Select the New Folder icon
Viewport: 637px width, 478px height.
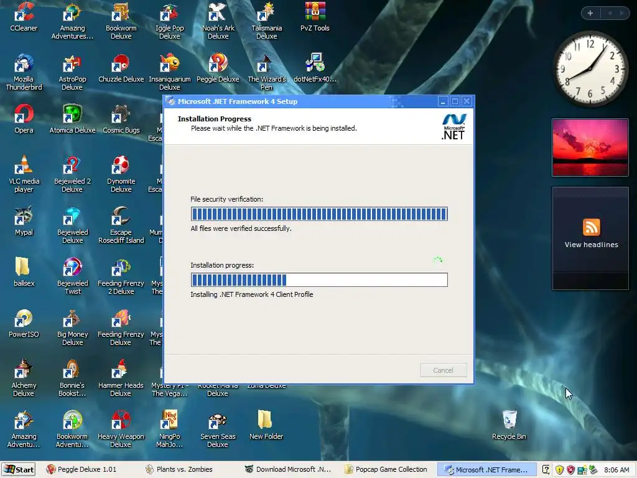tap(265, 420)
